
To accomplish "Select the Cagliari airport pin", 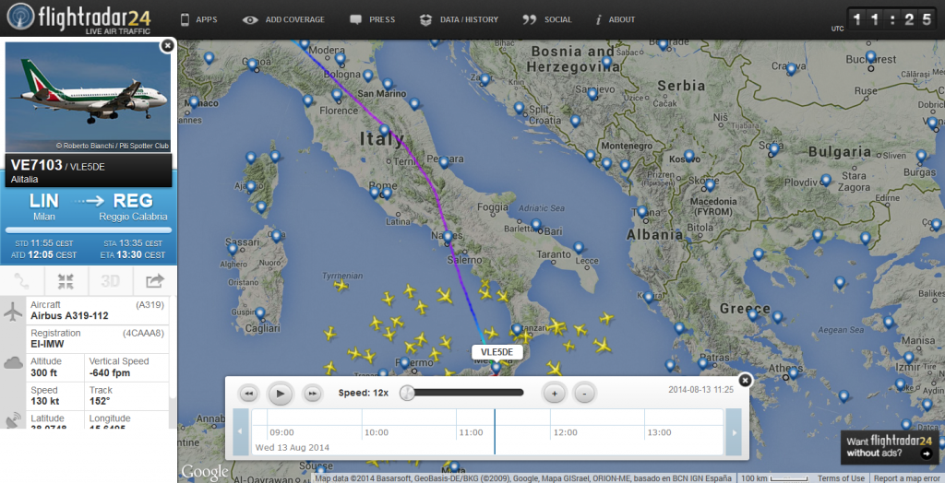I will coord(259,313).
